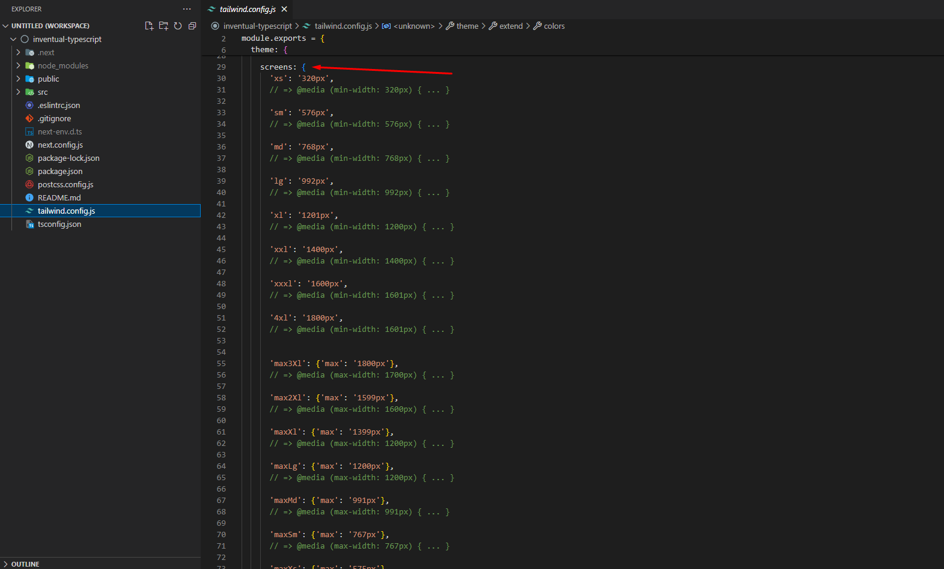Refresh the Explorer tree
Image resolution: width=944 pixels, height=569 pixels.
178,26
